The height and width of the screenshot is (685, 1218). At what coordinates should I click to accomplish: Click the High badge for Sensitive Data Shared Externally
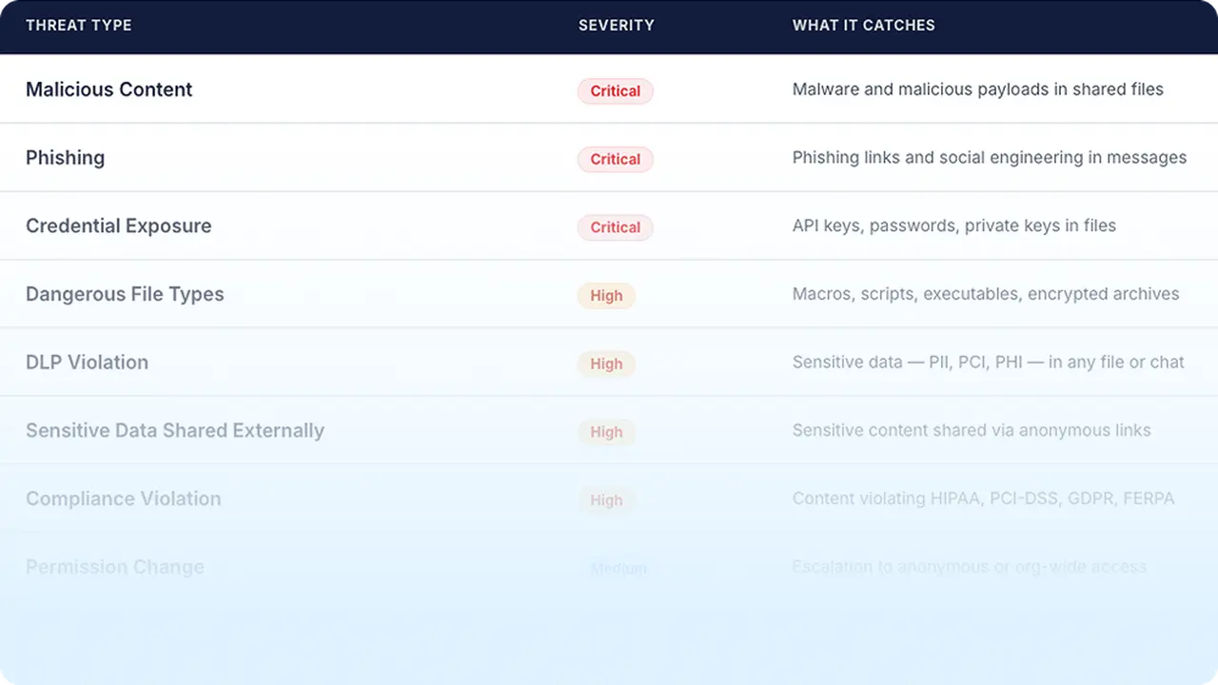[x=606, y=432]
